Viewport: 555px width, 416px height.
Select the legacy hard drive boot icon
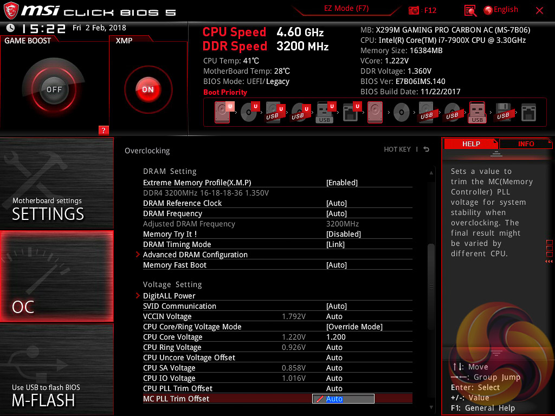[375, 112]
